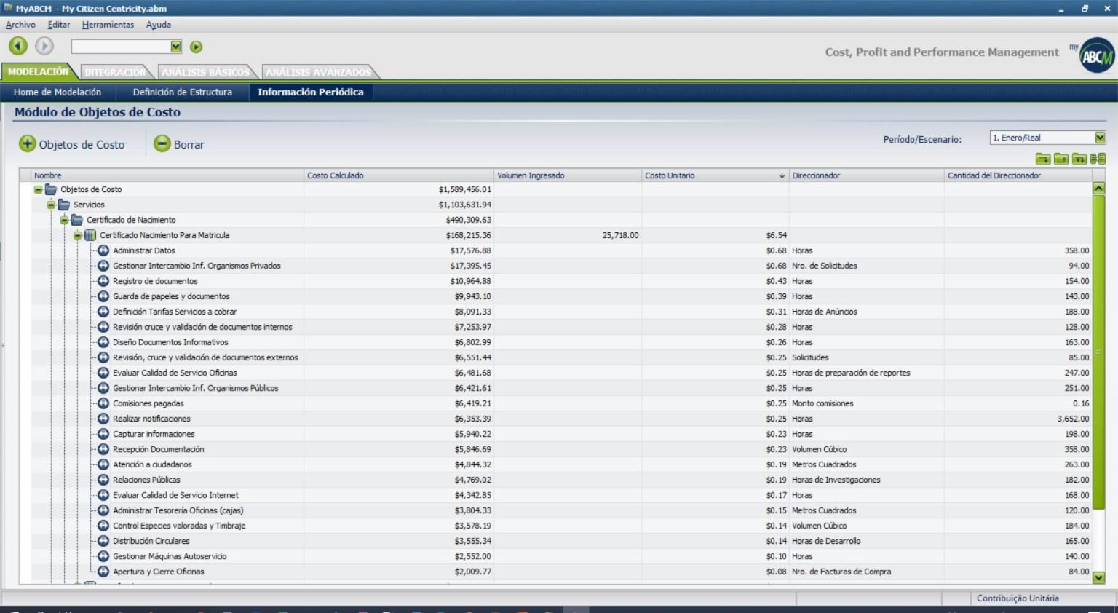Collapse the Certificado de Nacimiento folder
1118x613 pixels.
pos(64,220)
